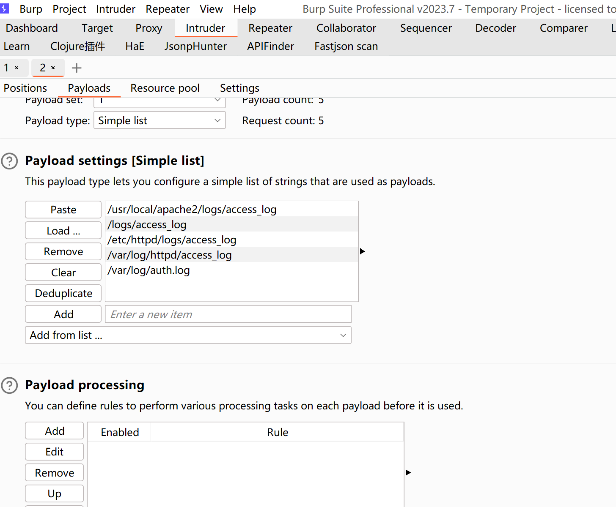Click the Enabled column header
This screenshot has width=616, height=507.
click(x=120, y=432)
